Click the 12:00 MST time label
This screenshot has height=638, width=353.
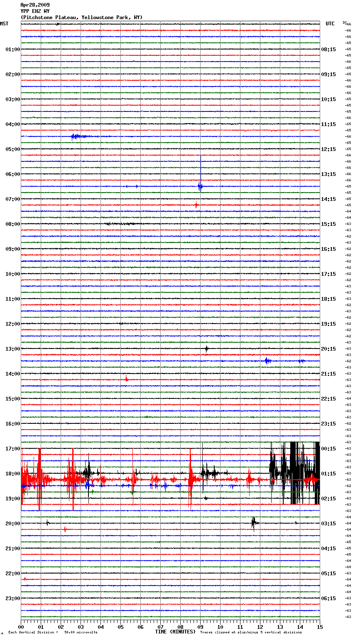(x=12, y=324)
